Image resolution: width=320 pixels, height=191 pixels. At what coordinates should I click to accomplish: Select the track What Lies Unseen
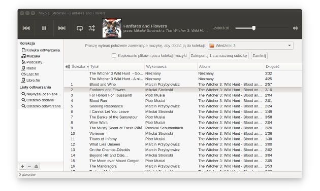click(183, 144)
